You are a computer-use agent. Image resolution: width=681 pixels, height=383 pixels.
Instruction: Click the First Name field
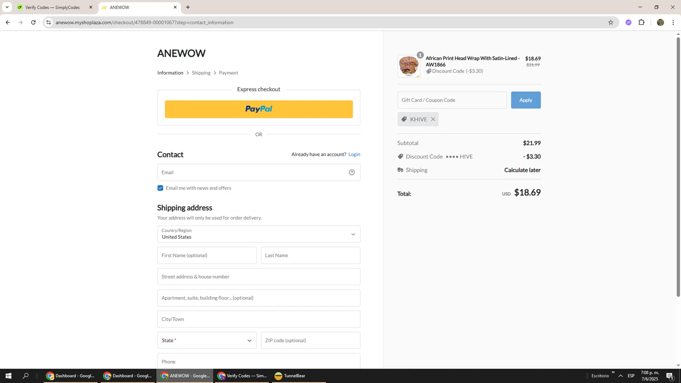207,255
